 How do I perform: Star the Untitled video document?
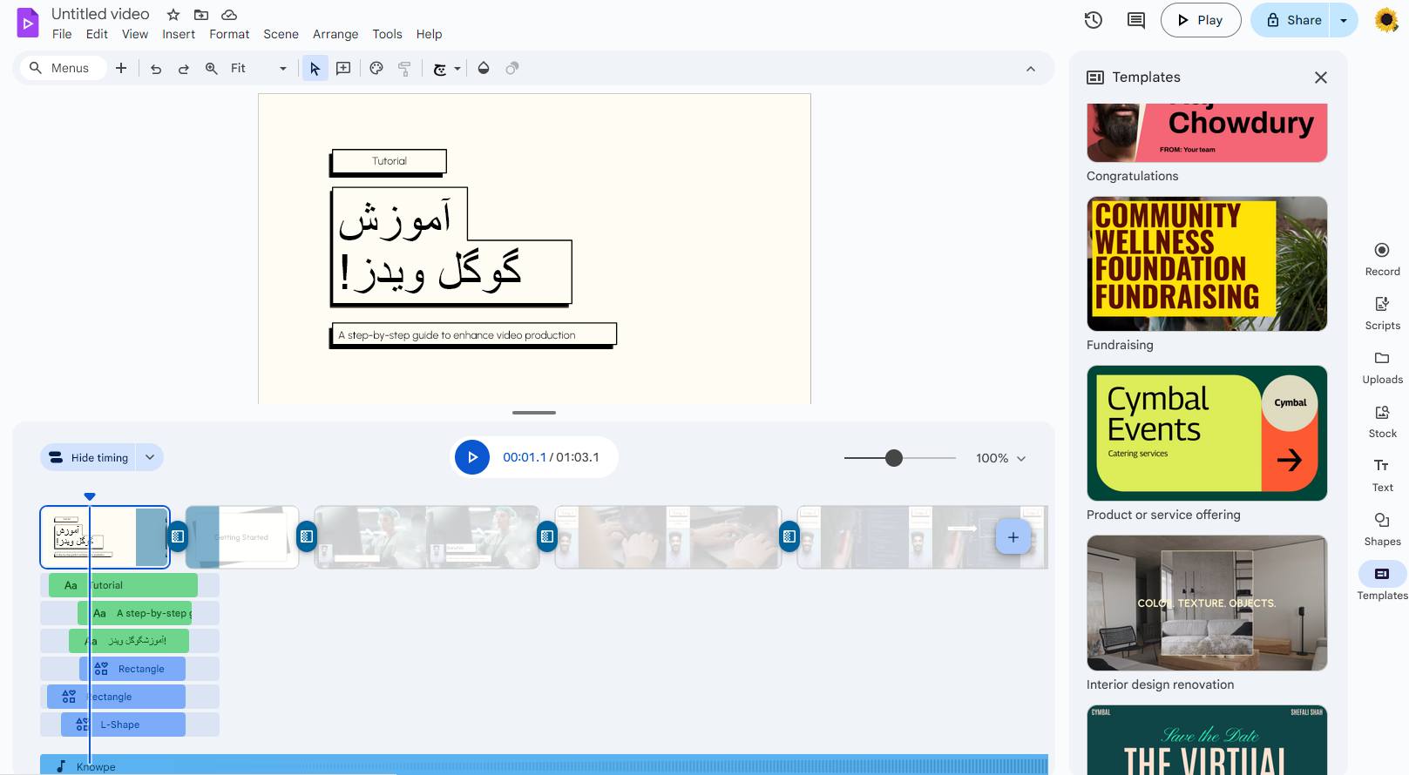pyautogui.click(x=173, y=15)
